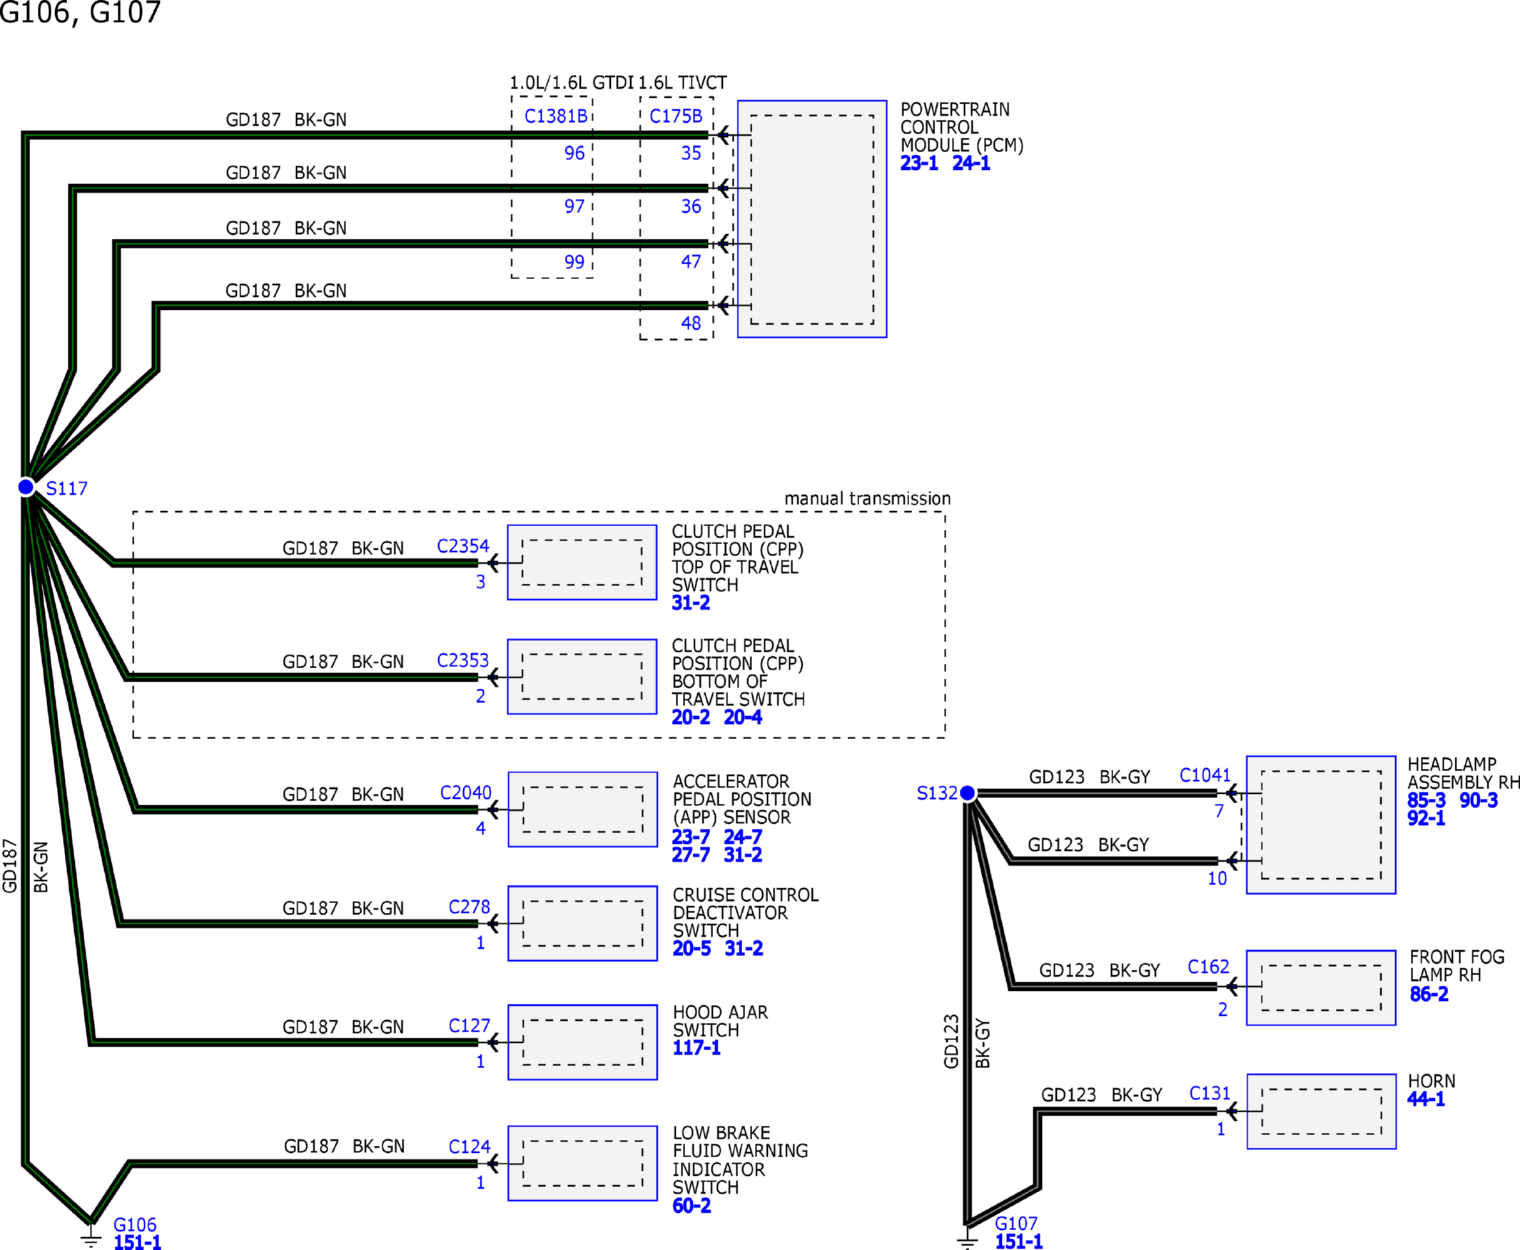The height and width of the screenshot is (1250, 1520).
Task: Open link 151-1 beside G106 ground
Action: pyautogui.click(x=137, y=1242)
